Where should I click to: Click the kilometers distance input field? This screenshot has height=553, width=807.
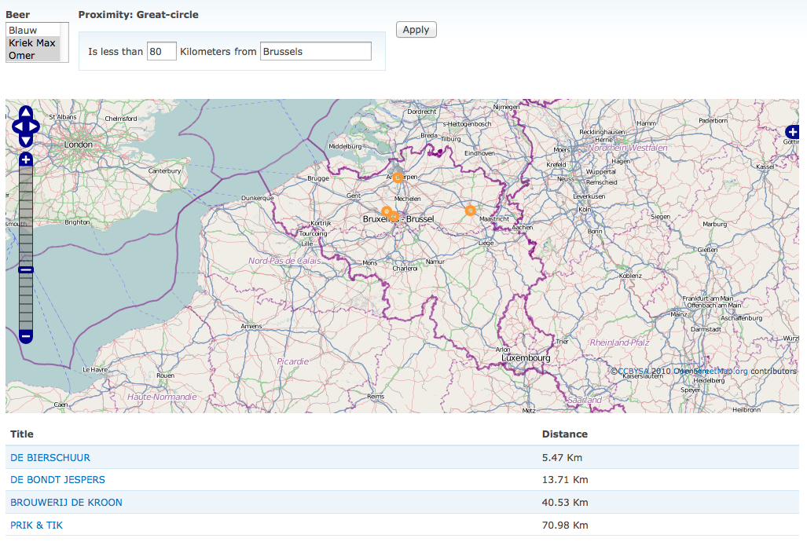click(x=161, y=51)
